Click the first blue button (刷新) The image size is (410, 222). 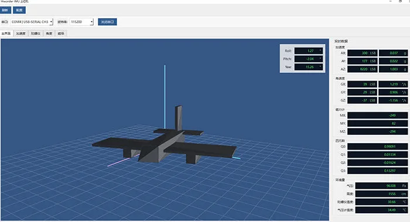pos(5,10)
